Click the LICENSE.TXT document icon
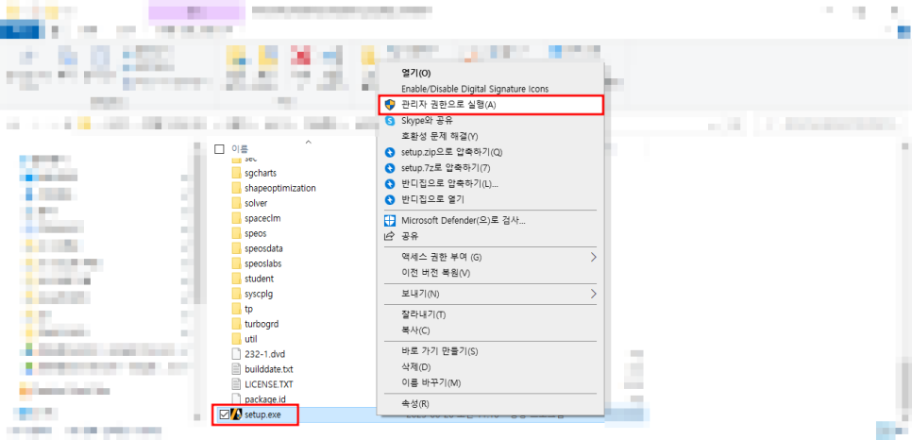 tap(236, 384)
